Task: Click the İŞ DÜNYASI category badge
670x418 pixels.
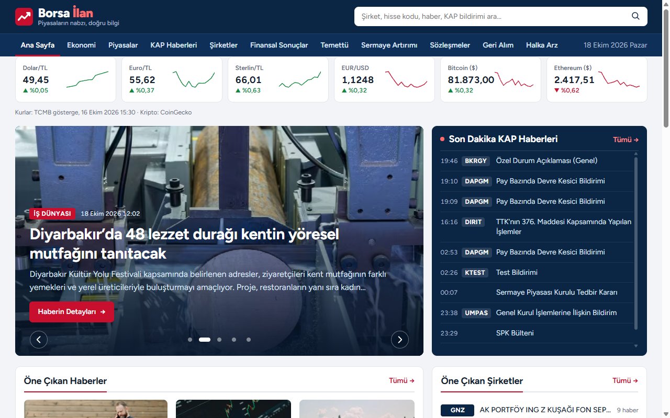Action: 52,214
